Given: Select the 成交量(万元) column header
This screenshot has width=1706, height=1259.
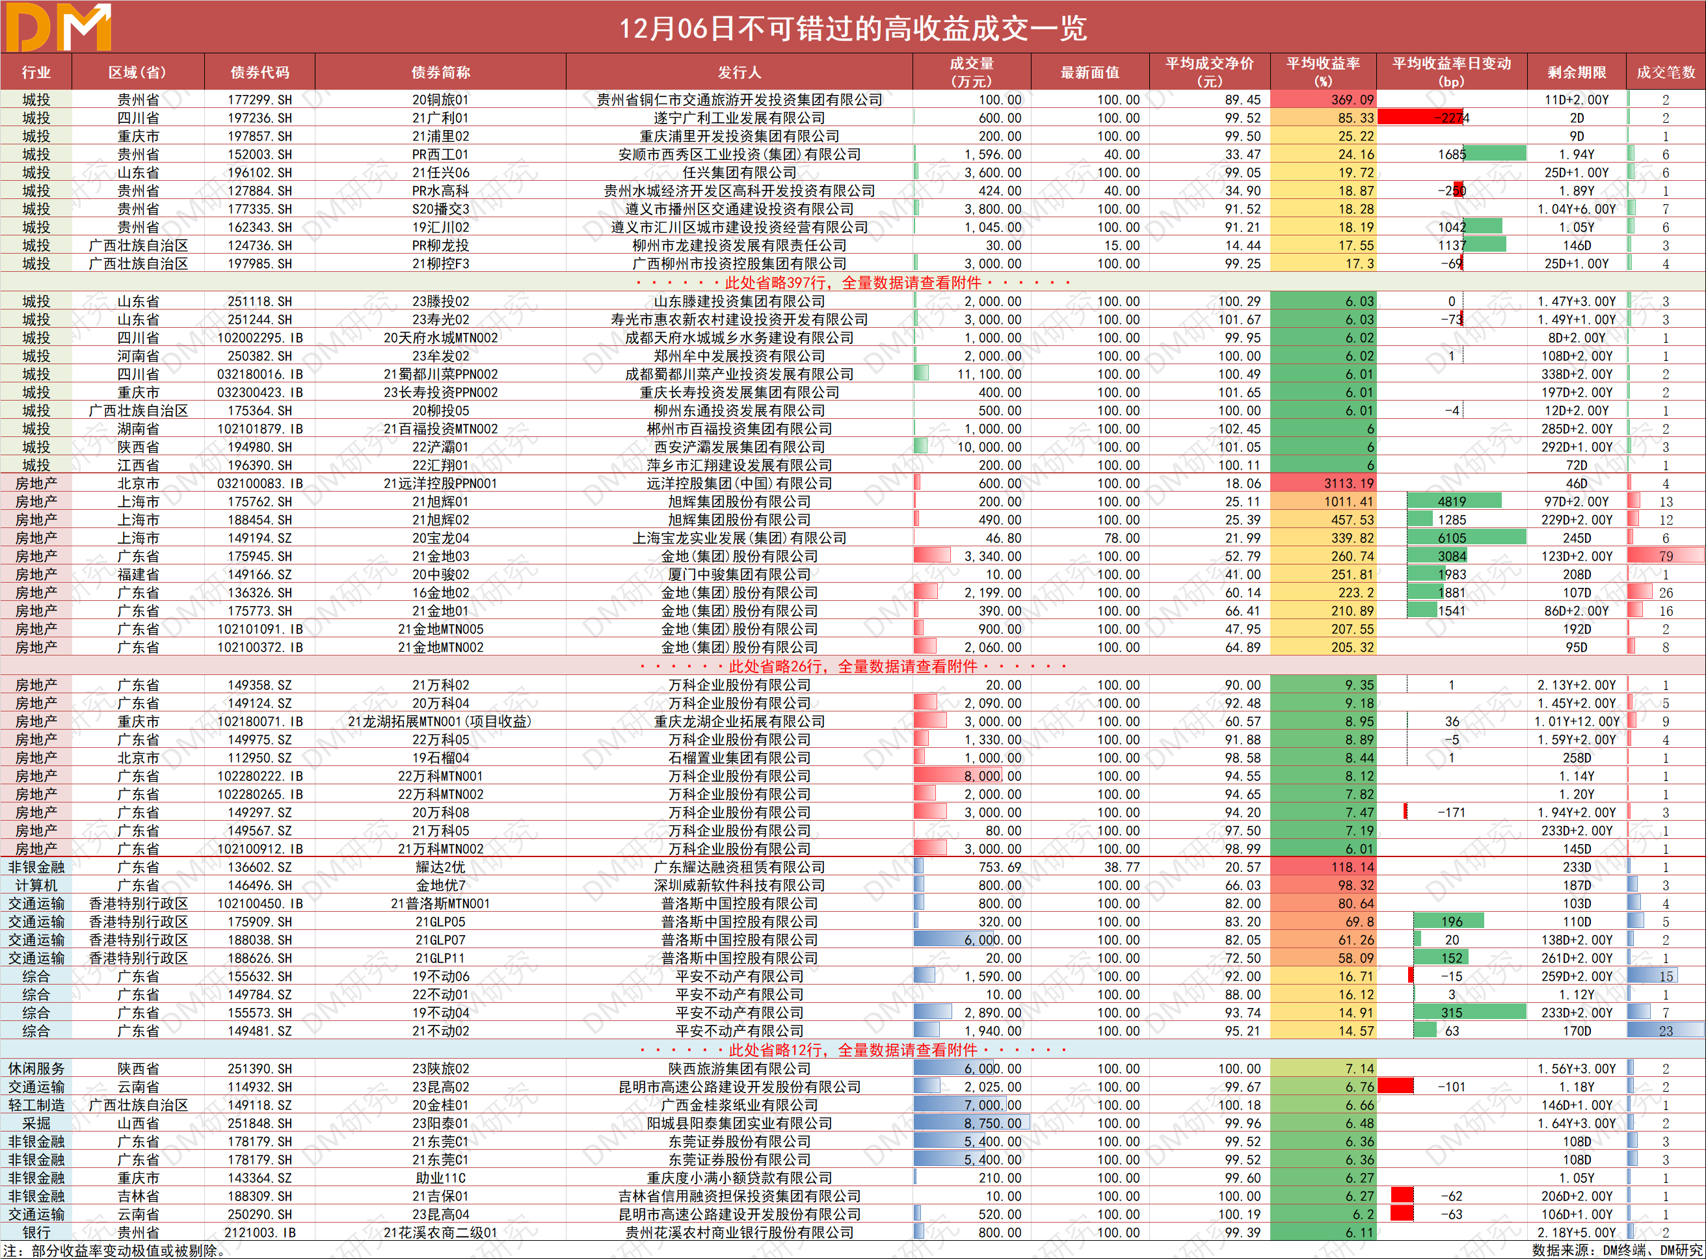Looking at the screenshot, I should click(972, 72).
